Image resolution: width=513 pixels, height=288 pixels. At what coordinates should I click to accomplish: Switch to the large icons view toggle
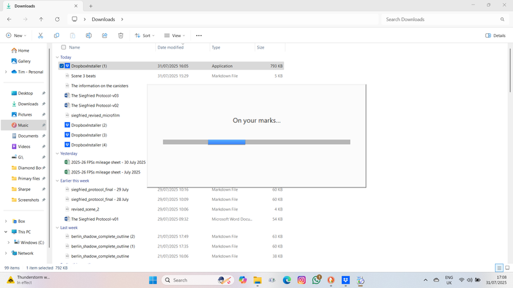(x=507, y=268)
